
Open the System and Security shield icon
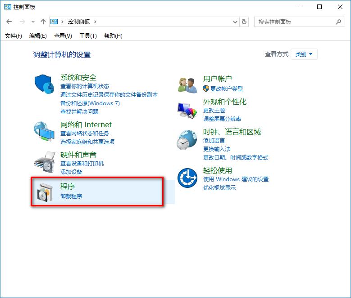point(44,85)
